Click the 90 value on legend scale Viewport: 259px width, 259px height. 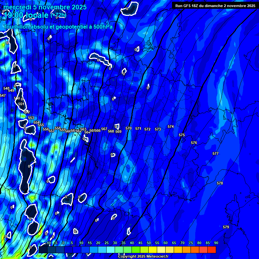(x=216, y=243)
